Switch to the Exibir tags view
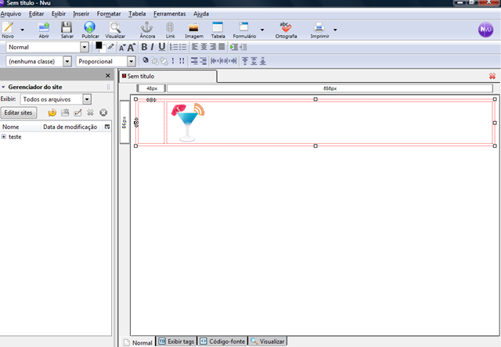501x347 pixels. 176,342
